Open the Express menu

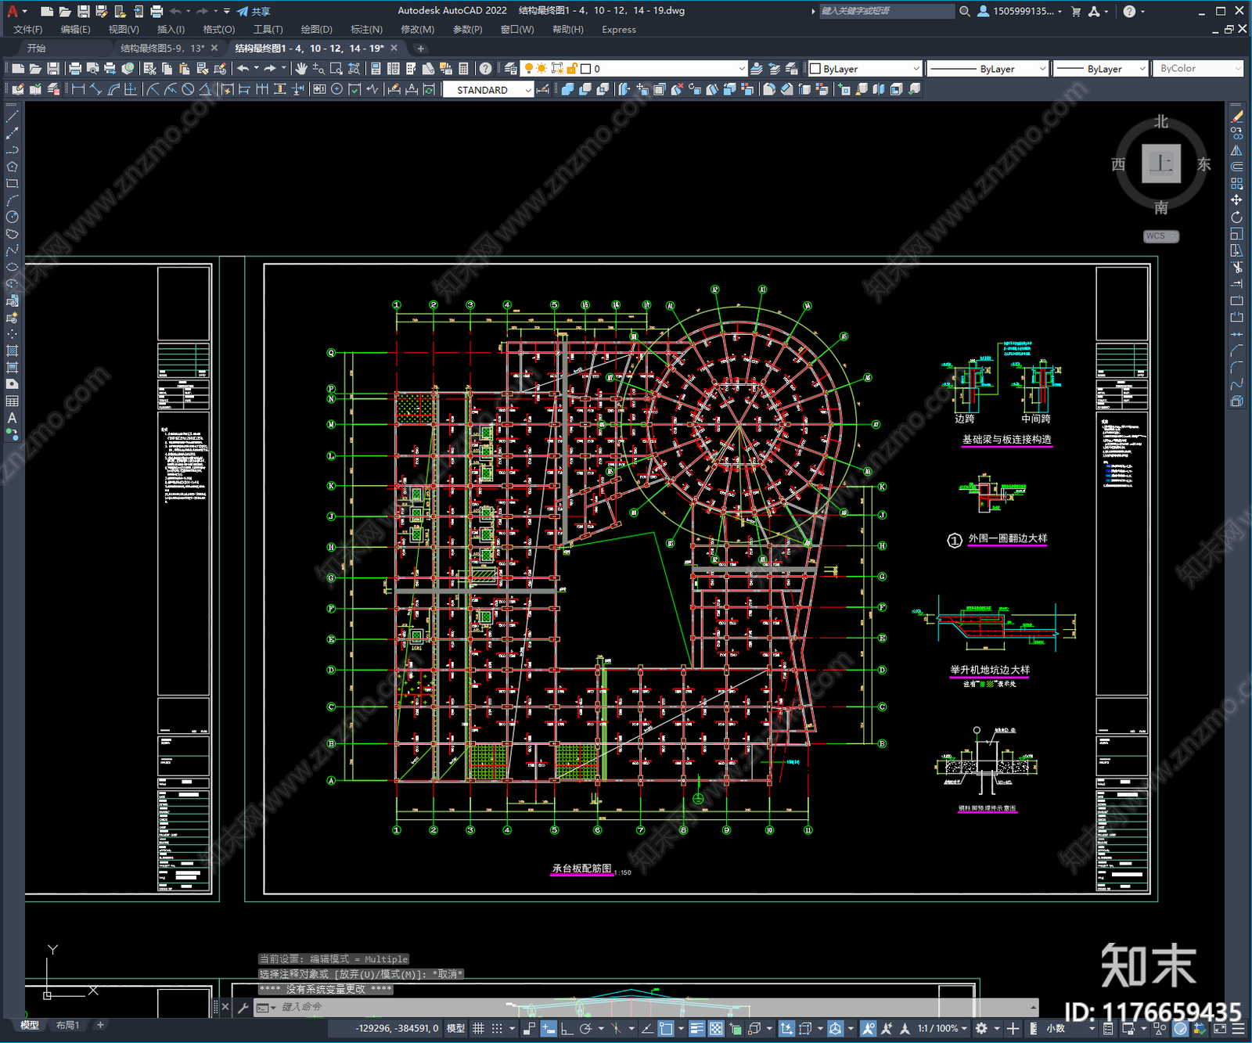tap(618, 30)
